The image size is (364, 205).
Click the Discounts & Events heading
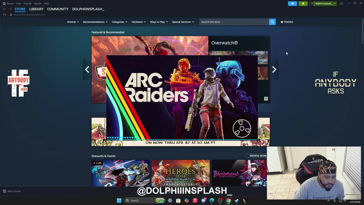coord(103,156)
